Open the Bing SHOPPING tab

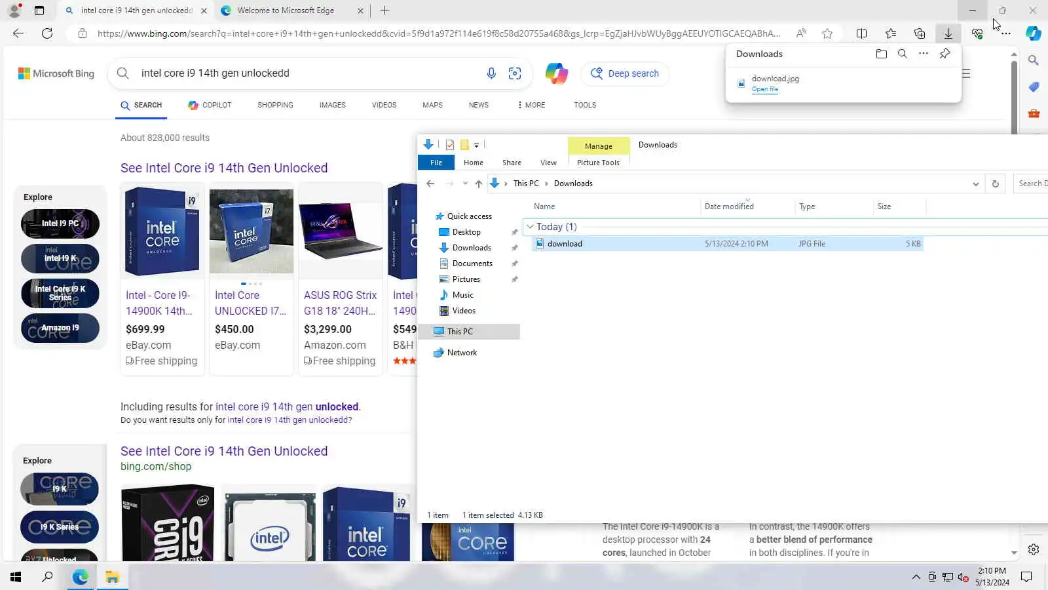click(x=275, y=105)
